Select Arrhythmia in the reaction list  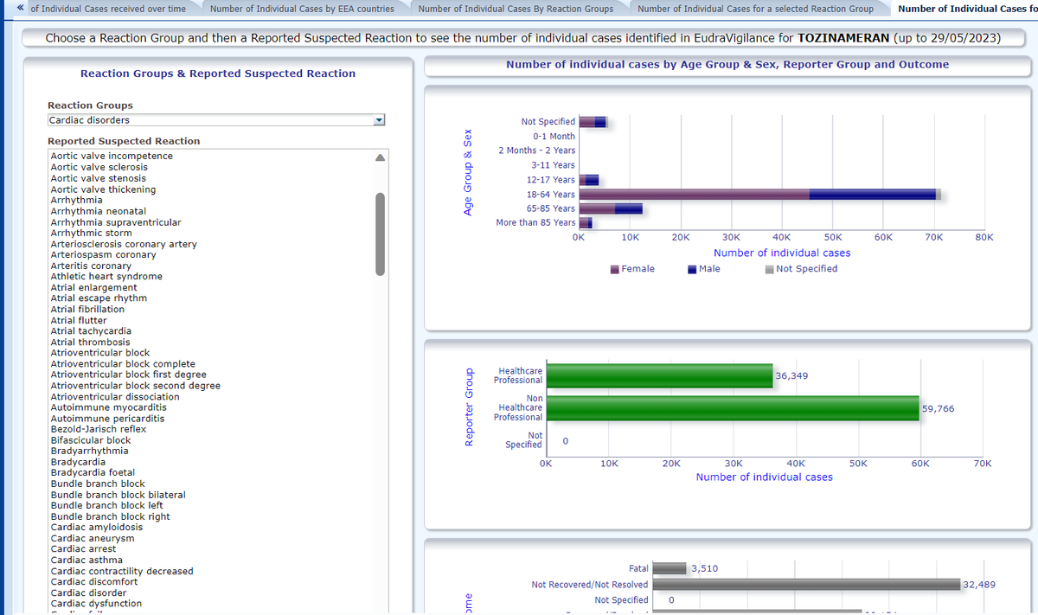76,200
